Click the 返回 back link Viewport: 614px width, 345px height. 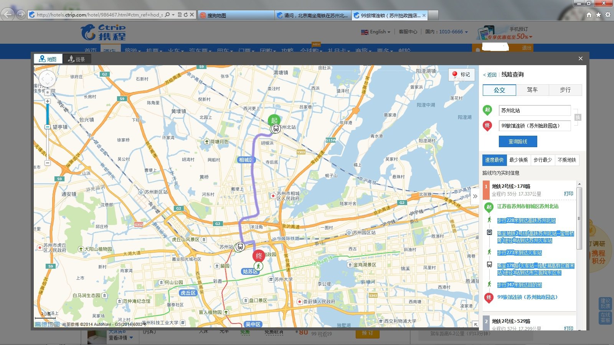pos(490,75)
